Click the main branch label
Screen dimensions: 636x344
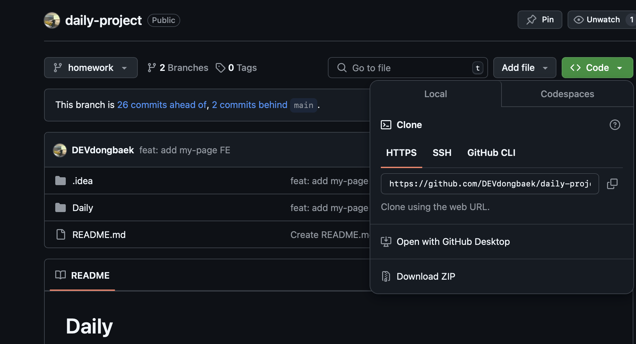pos(304,105)
